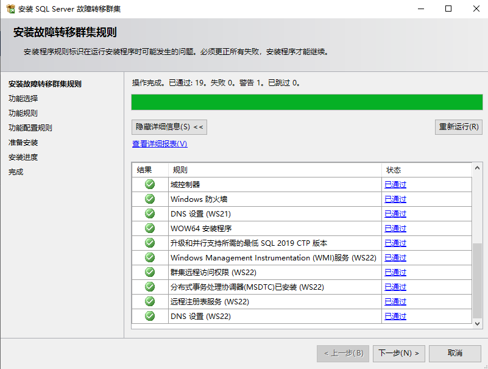Proceed with 下一步(N) button
Viewport: 488px width, 369px height.
(x=399, y=353)
